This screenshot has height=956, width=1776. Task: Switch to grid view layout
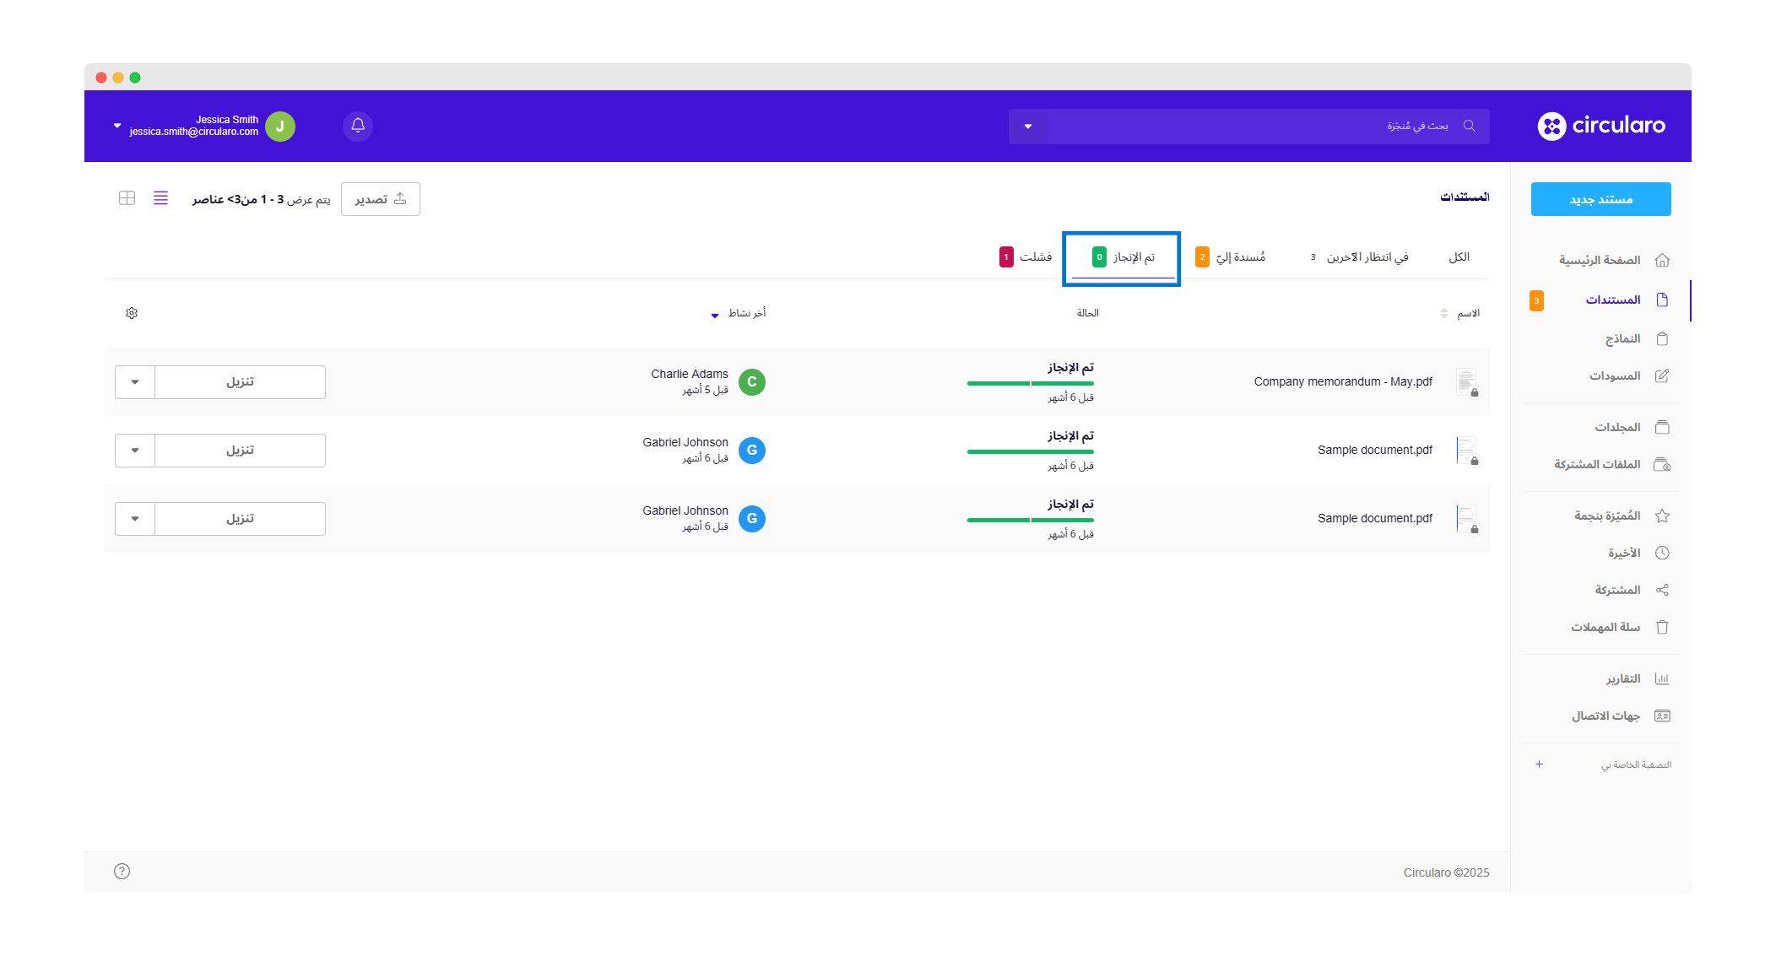pos(127,198)
